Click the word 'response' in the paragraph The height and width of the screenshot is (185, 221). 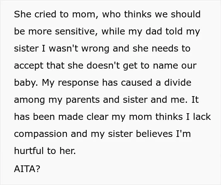click(x=78, y=83)
